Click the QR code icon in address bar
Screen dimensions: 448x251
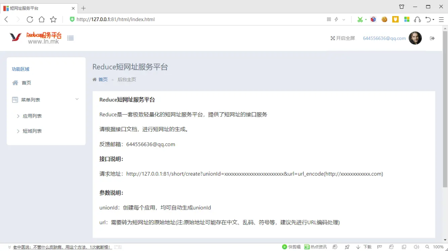[329, 19]
